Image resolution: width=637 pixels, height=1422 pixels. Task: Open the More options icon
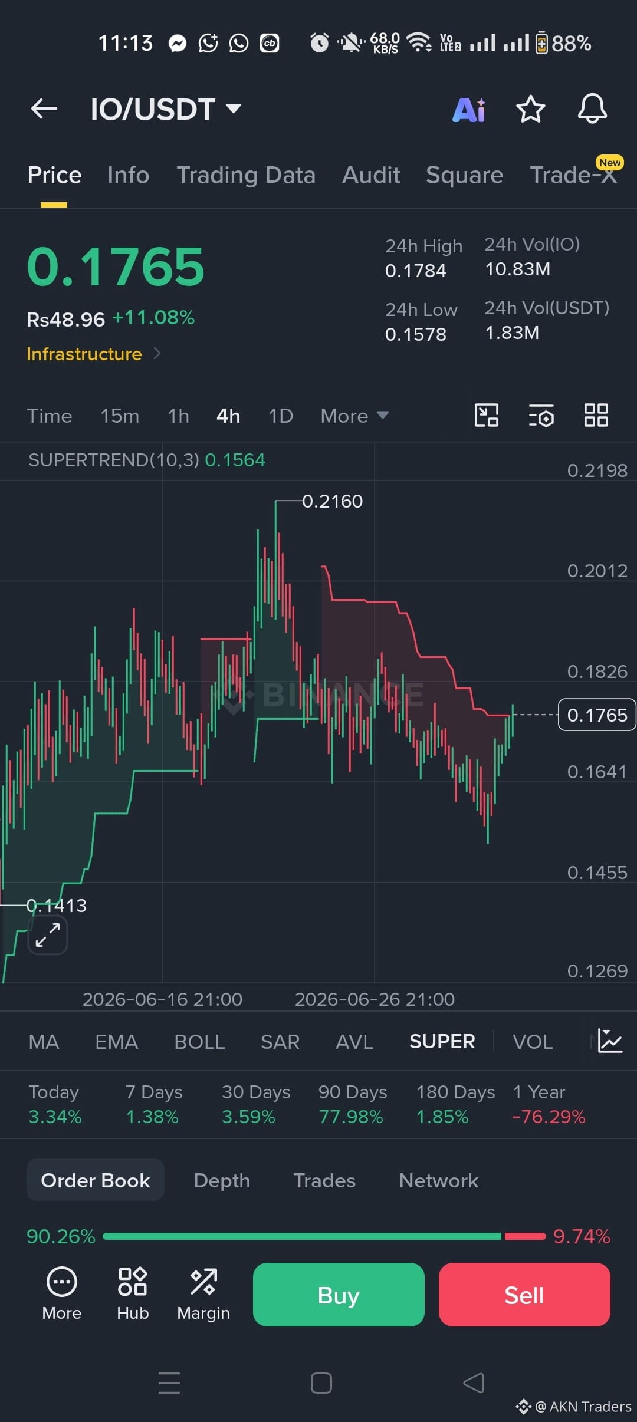61,1293
